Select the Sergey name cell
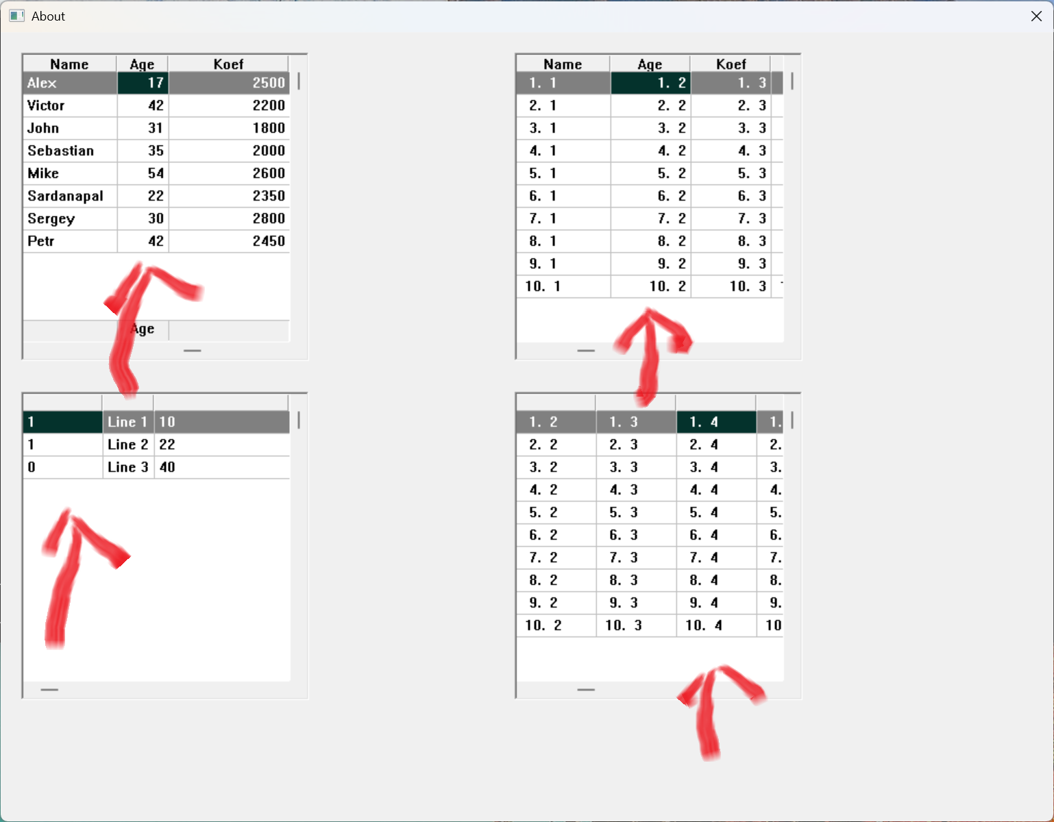This screenshot has height=822, width=1054. [x=70, y=219]
